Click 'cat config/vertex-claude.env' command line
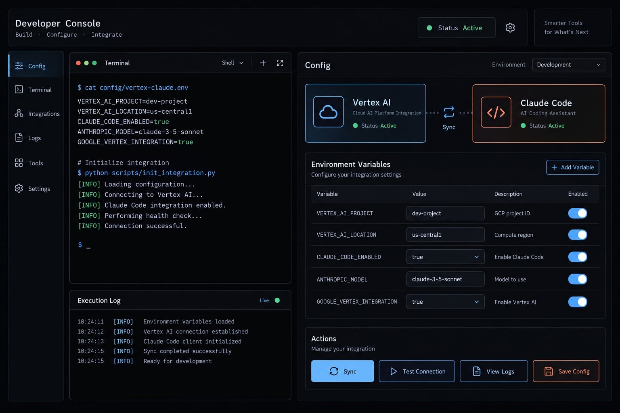The image size is (620, 413). pyautogui.click(x=133, y=88)
